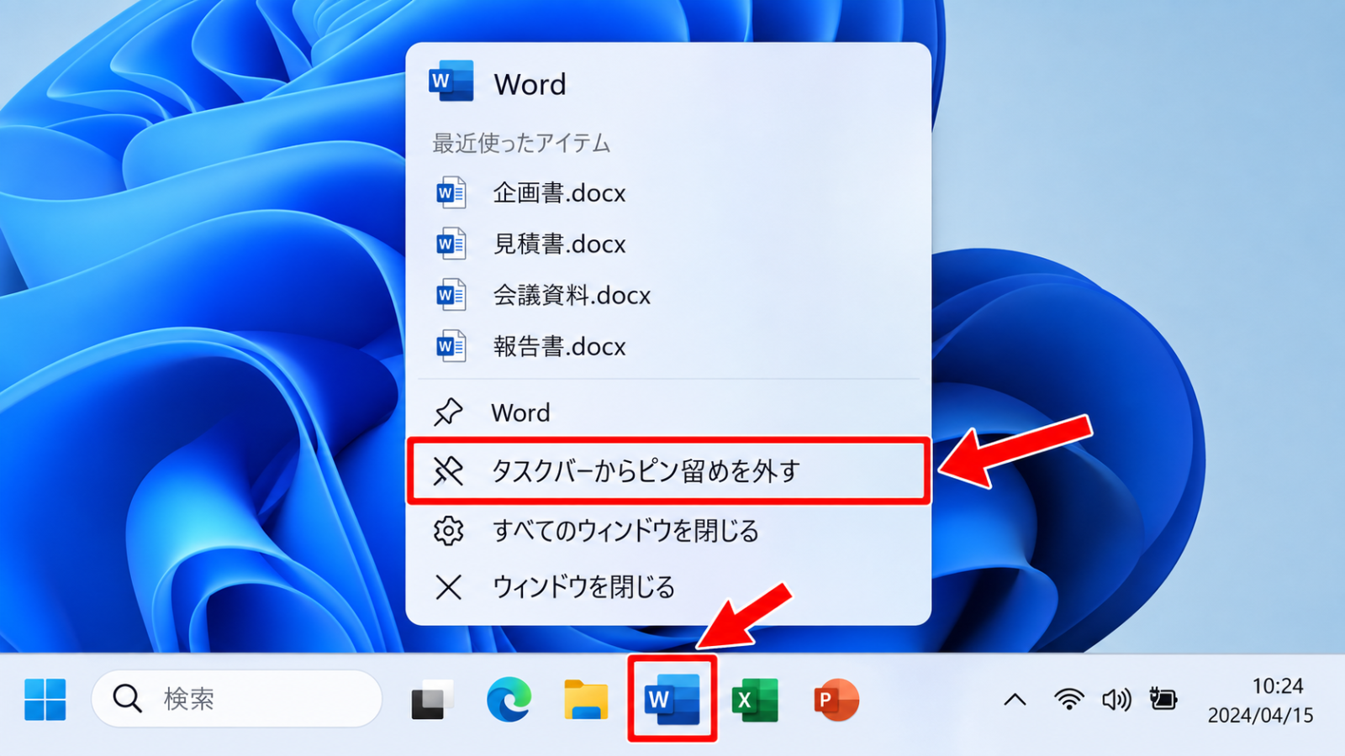This screenshot has width=1345, height=756.
Task: Open recent file 会議資料.docx
Action: coord(668,296)
